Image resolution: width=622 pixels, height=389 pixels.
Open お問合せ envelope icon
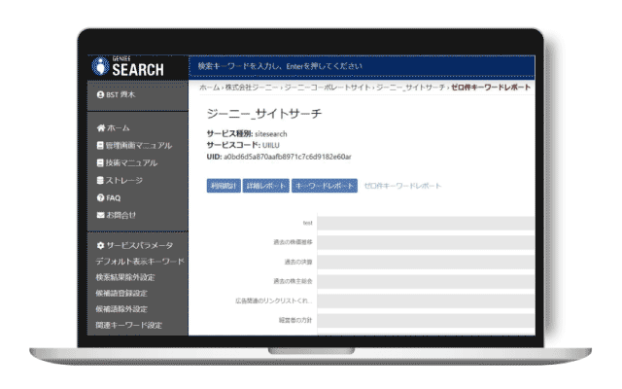[x=101, y=215]
